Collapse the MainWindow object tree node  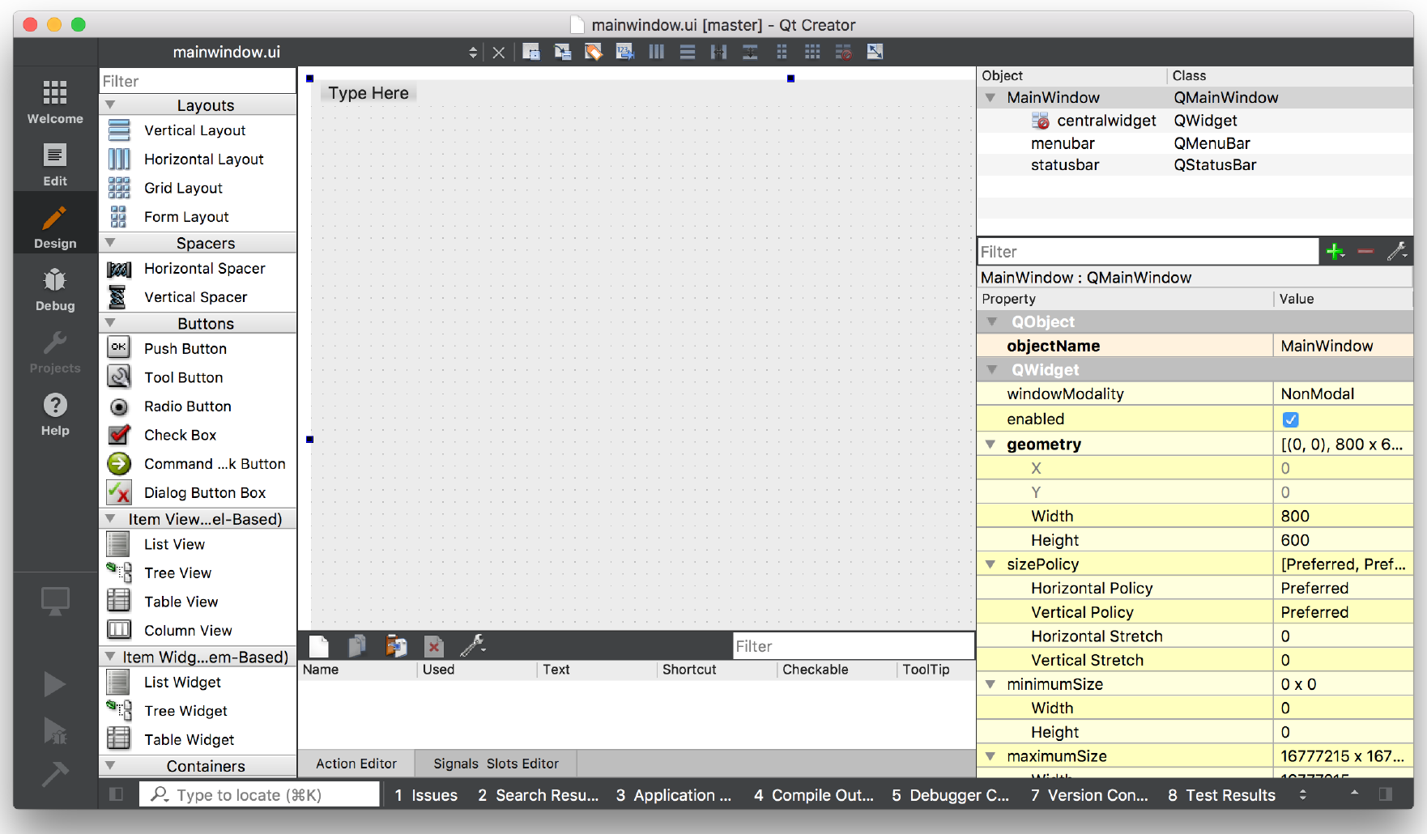coord(990,98)
